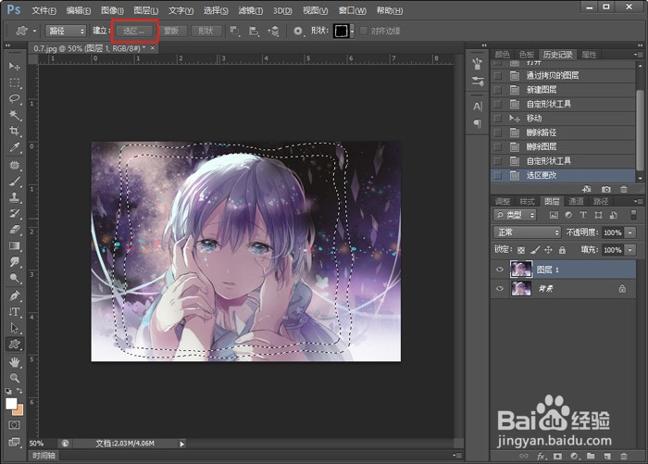648x464 pixels.
Task: Select the Custom Shape tool
Action: pos(15,345)
